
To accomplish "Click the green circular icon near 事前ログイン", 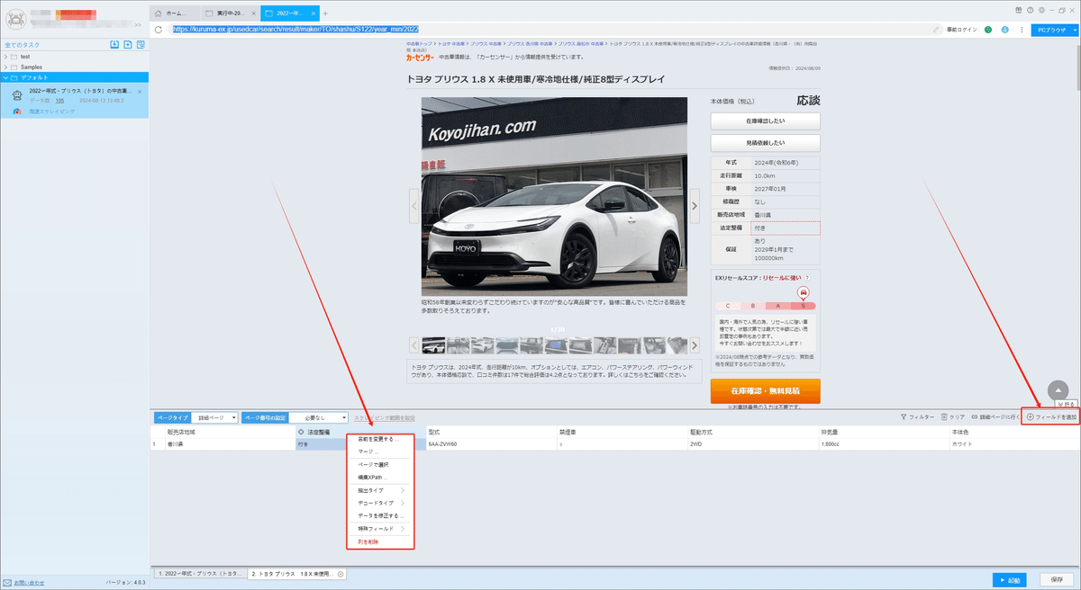I will click(988, 30).
